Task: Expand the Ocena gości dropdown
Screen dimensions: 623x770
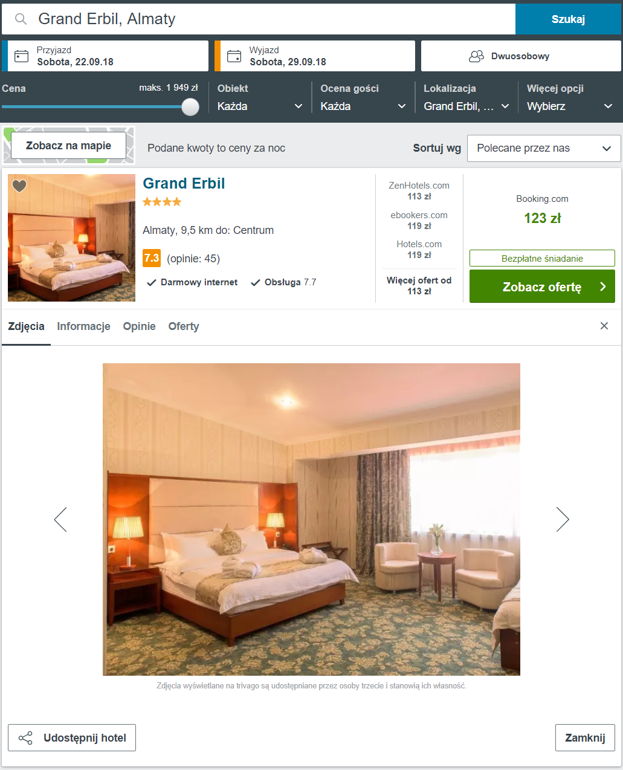Action: click(x=363, y=106)
